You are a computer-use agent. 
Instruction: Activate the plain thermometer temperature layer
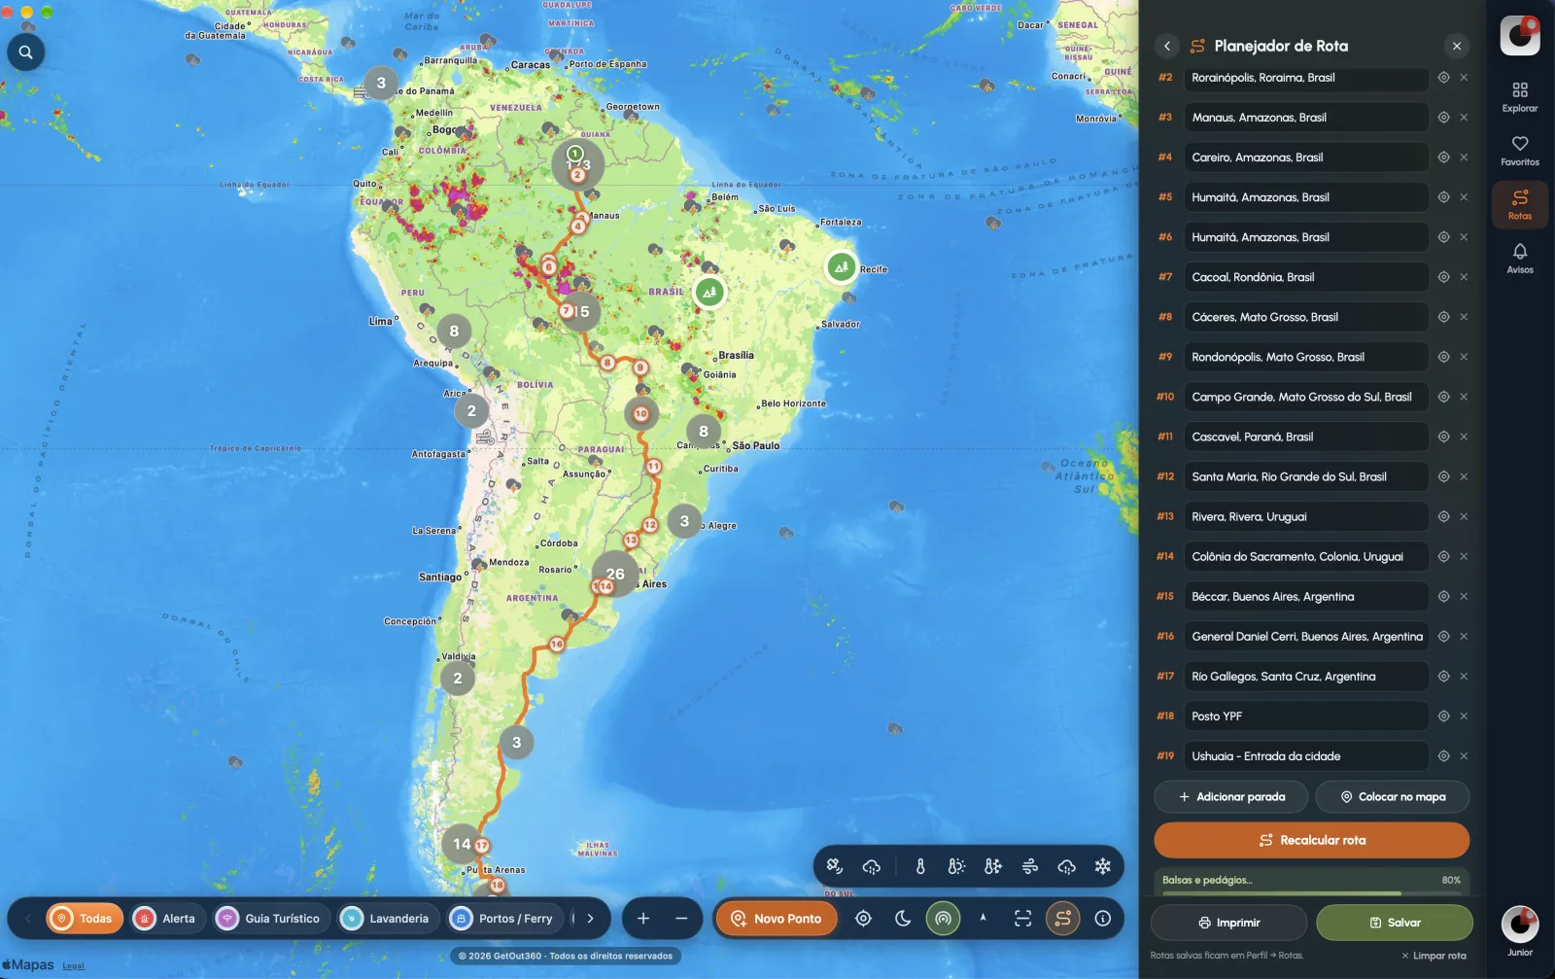tap(919, 866)
